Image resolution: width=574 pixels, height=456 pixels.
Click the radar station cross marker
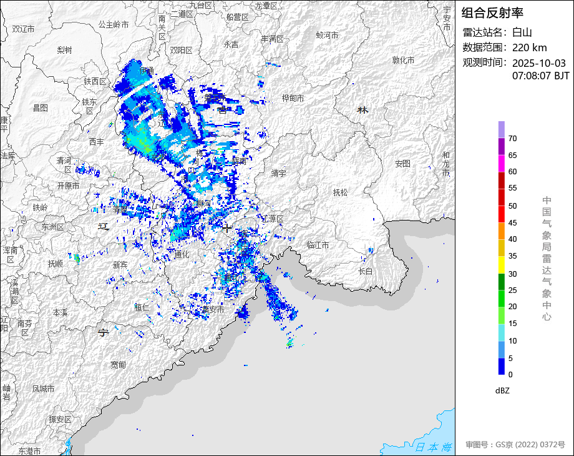click(226, 229)
